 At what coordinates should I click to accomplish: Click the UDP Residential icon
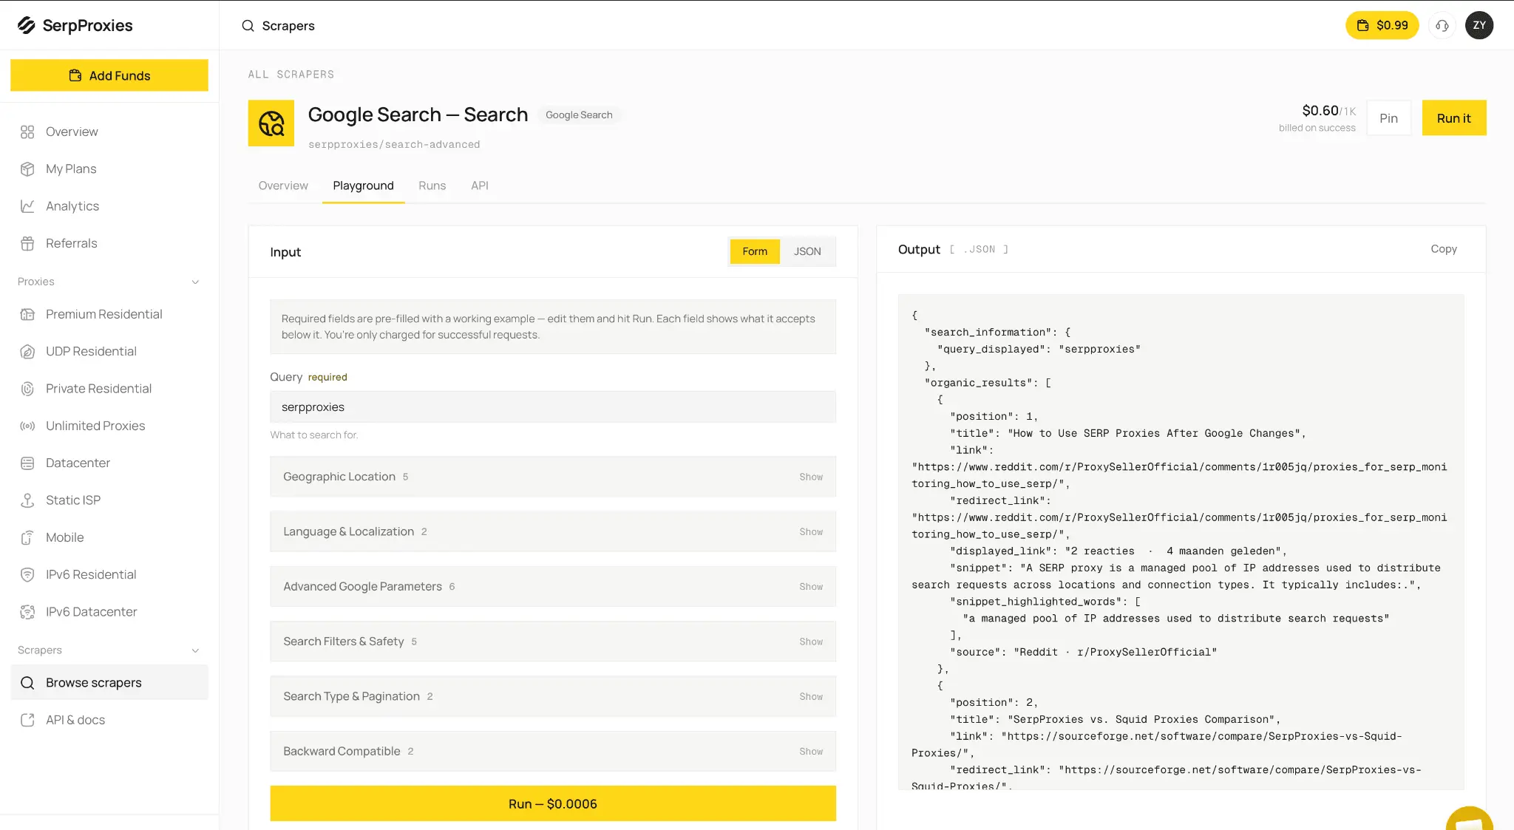coord(27,352)
